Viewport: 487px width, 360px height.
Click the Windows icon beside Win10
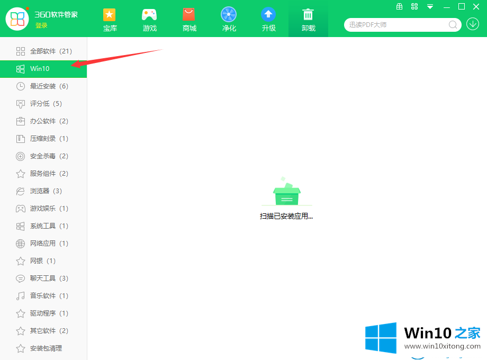21,69
